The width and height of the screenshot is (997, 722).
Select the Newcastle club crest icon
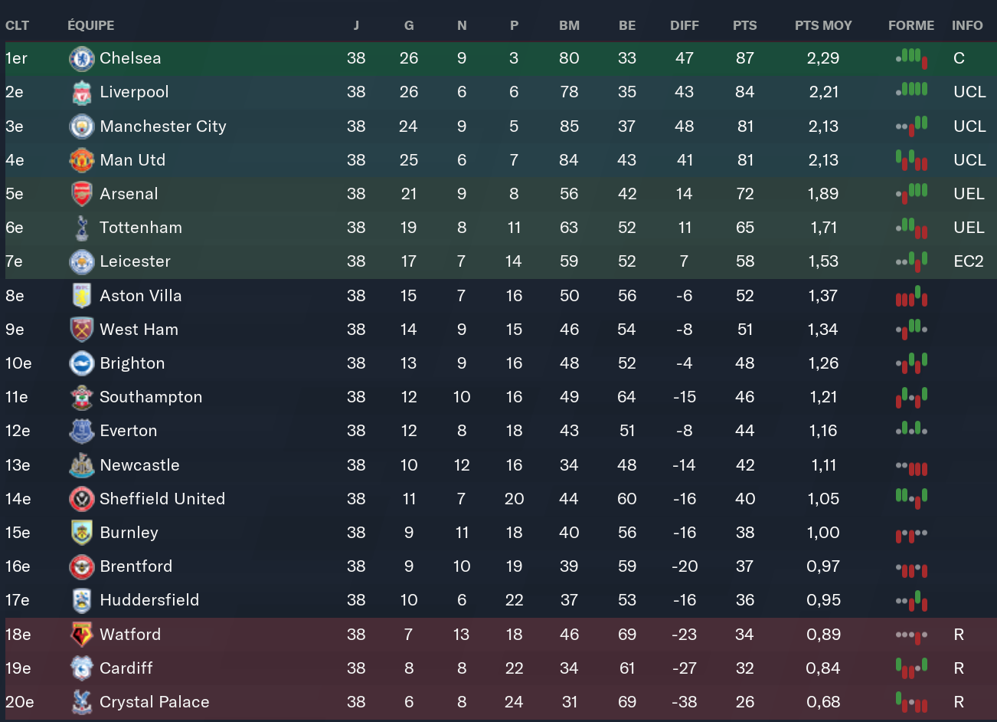(81, 465)
